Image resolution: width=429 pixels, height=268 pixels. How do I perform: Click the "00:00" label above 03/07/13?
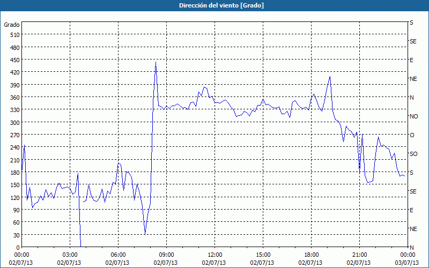coord(408,255)
